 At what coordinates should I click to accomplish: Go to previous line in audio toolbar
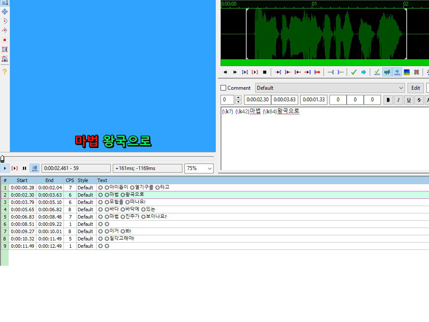pos(225,72)
